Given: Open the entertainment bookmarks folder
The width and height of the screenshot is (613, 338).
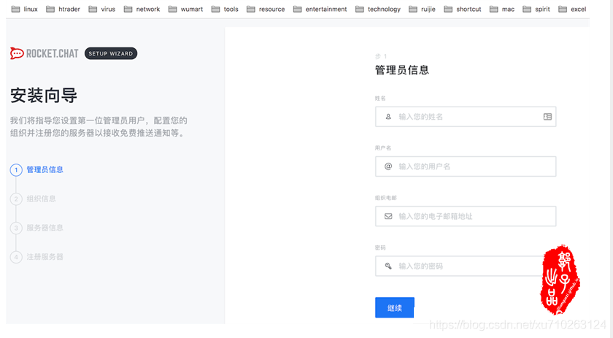Looking at the screenshot, I should click(320, 9).
